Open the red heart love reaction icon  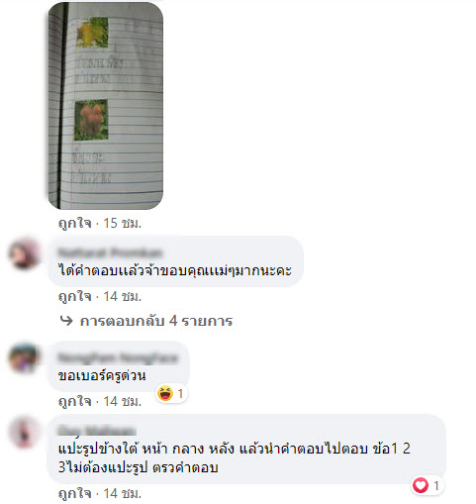[421, 485]
